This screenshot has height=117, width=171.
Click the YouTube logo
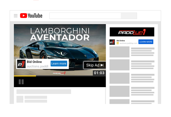[31, 16]
